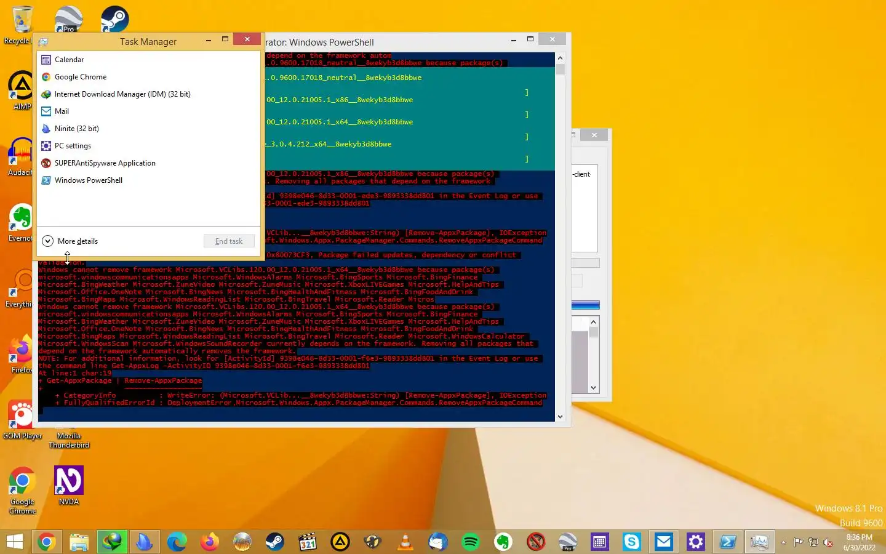The image size is (886, 554).
Task: Switch to PowerShell on the taskbar
Action: tap(728, 542)
